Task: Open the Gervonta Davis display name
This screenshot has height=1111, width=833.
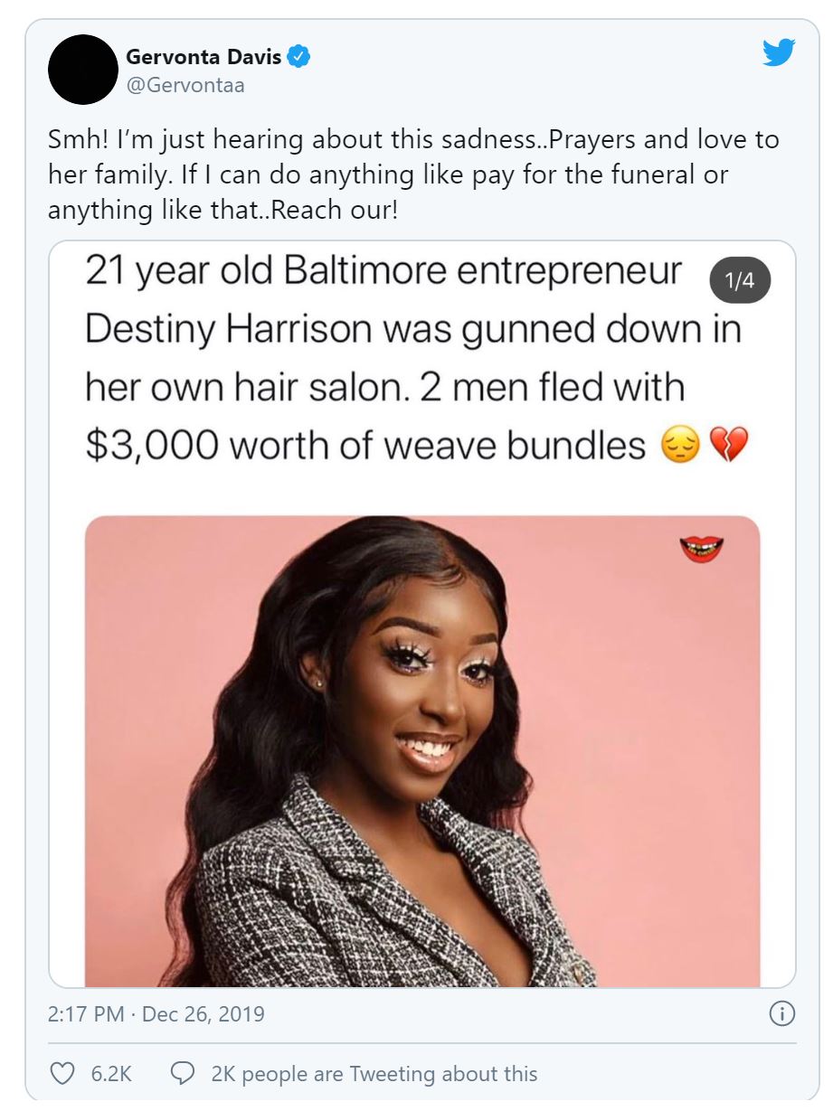Action: point(204,58)
